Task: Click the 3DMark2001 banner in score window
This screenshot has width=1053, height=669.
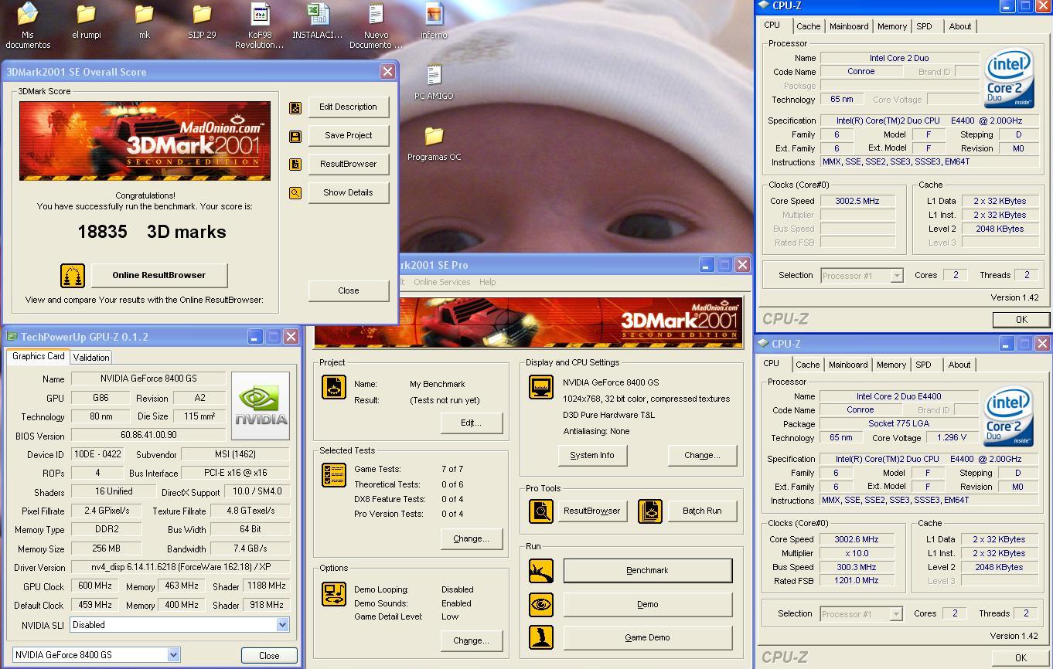Action: pyautogui.click(x=145, y=141)
